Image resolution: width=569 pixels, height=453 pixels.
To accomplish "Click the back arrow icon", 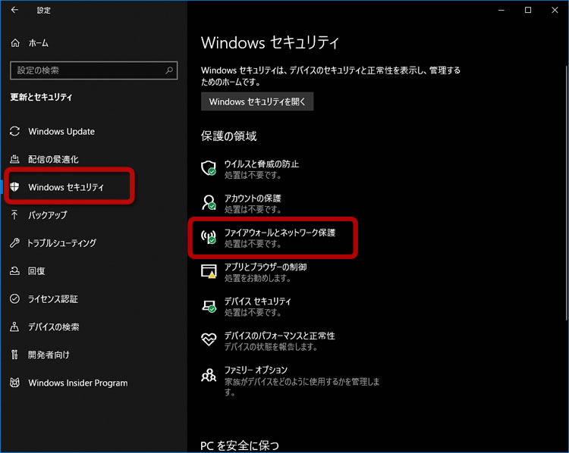I will point(14,10).
